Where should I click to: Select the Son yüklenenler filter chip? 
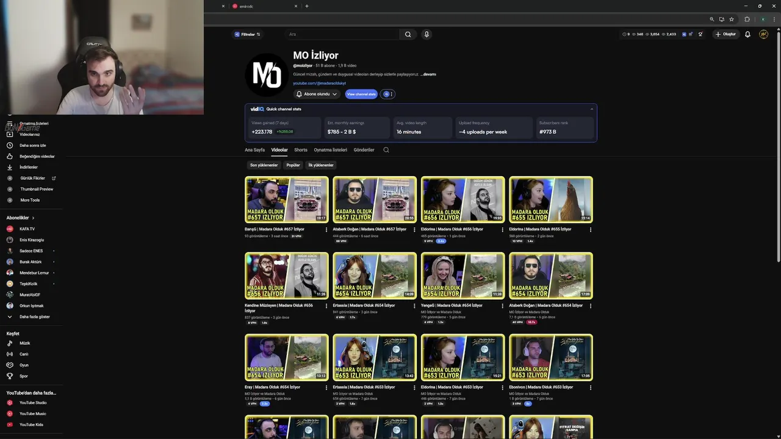coord(264,165)
